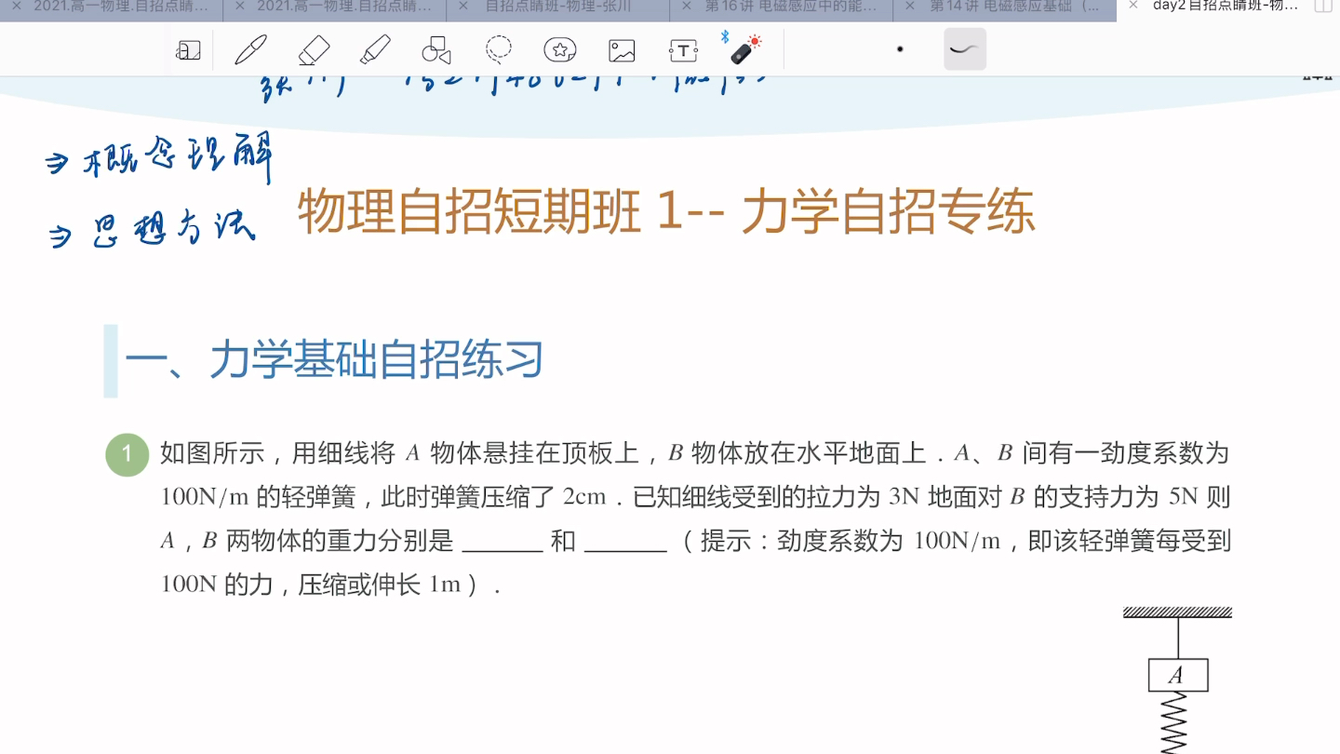Switch to 自招点睛班-物理-张川 tab
The image size is (1340, 754).
558,7
